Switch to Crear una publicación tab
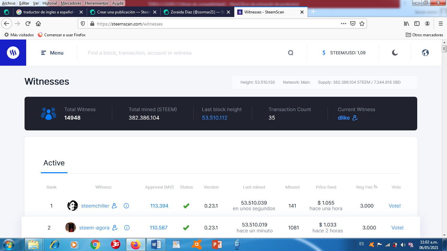 (124, 12)
